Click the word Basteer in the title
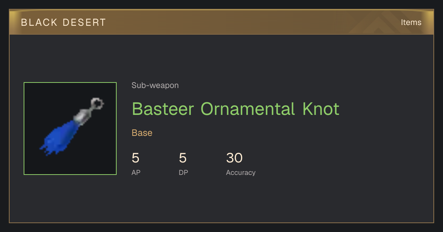 [x=163, y=109]
